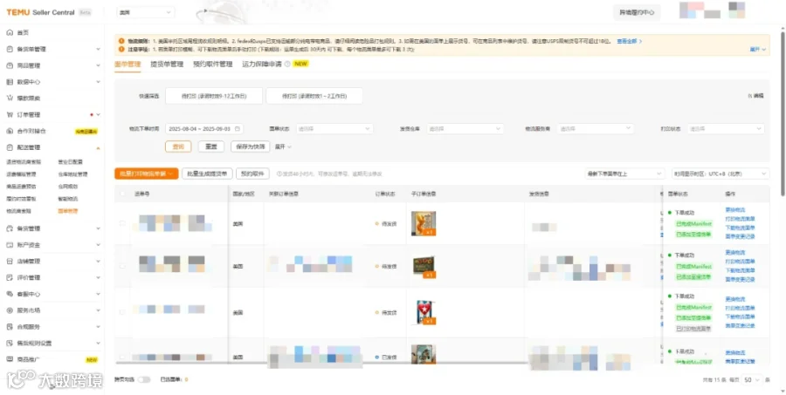
Task: Click the 数据中心 sidebar icon
Action: [10, 82]
